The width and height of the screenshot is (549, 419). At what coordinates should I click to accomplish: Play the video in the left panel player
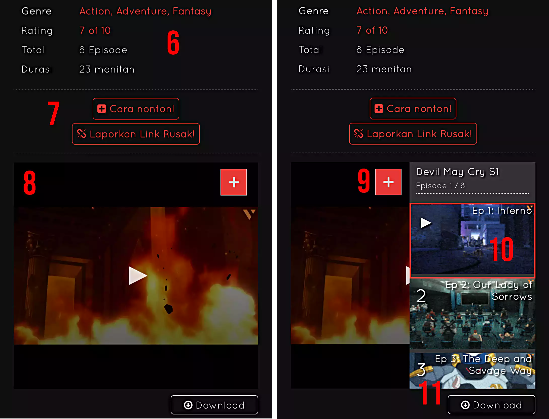pyautogui.click(x=137, y=275)
